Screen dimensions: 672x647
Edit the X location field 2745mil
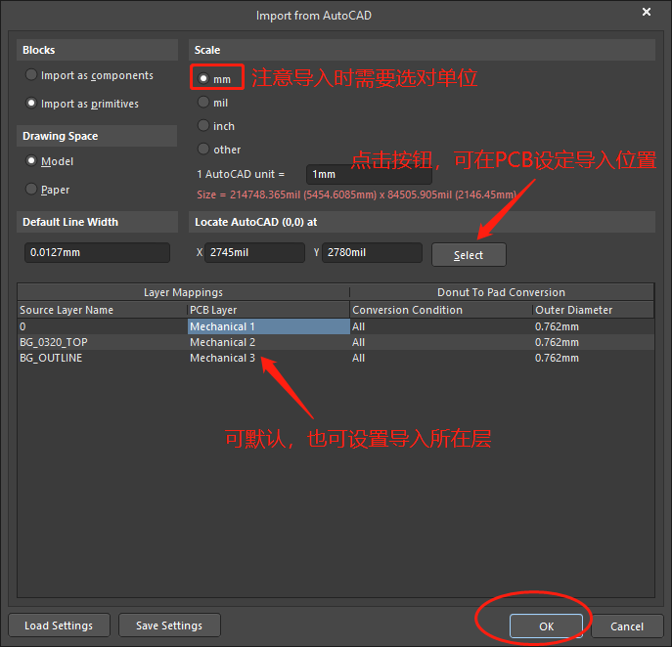point(254,252)
